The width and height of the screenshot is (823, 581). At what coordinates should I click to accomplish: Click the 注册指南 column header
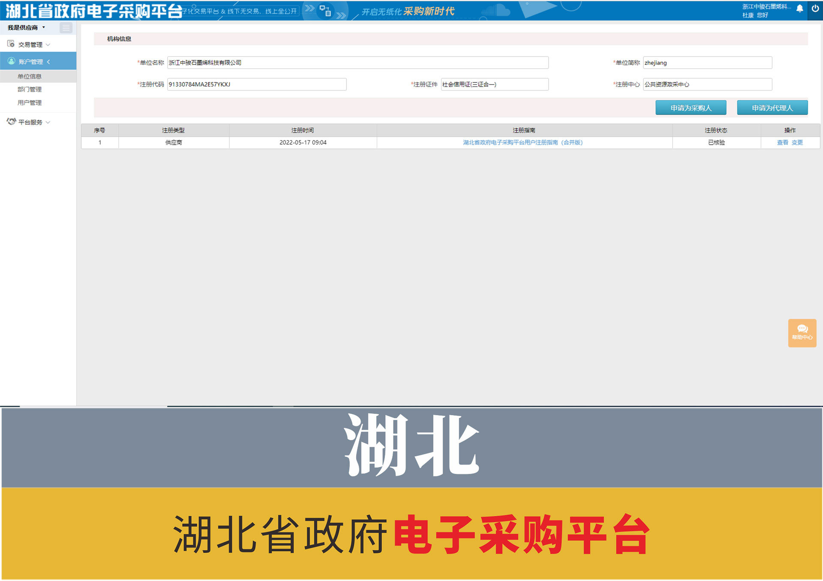point(524,130)
